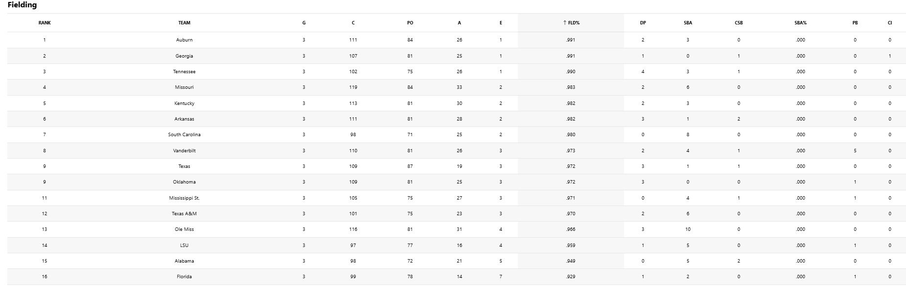Open the Ole Miss team link

click(x=184, y=229)
